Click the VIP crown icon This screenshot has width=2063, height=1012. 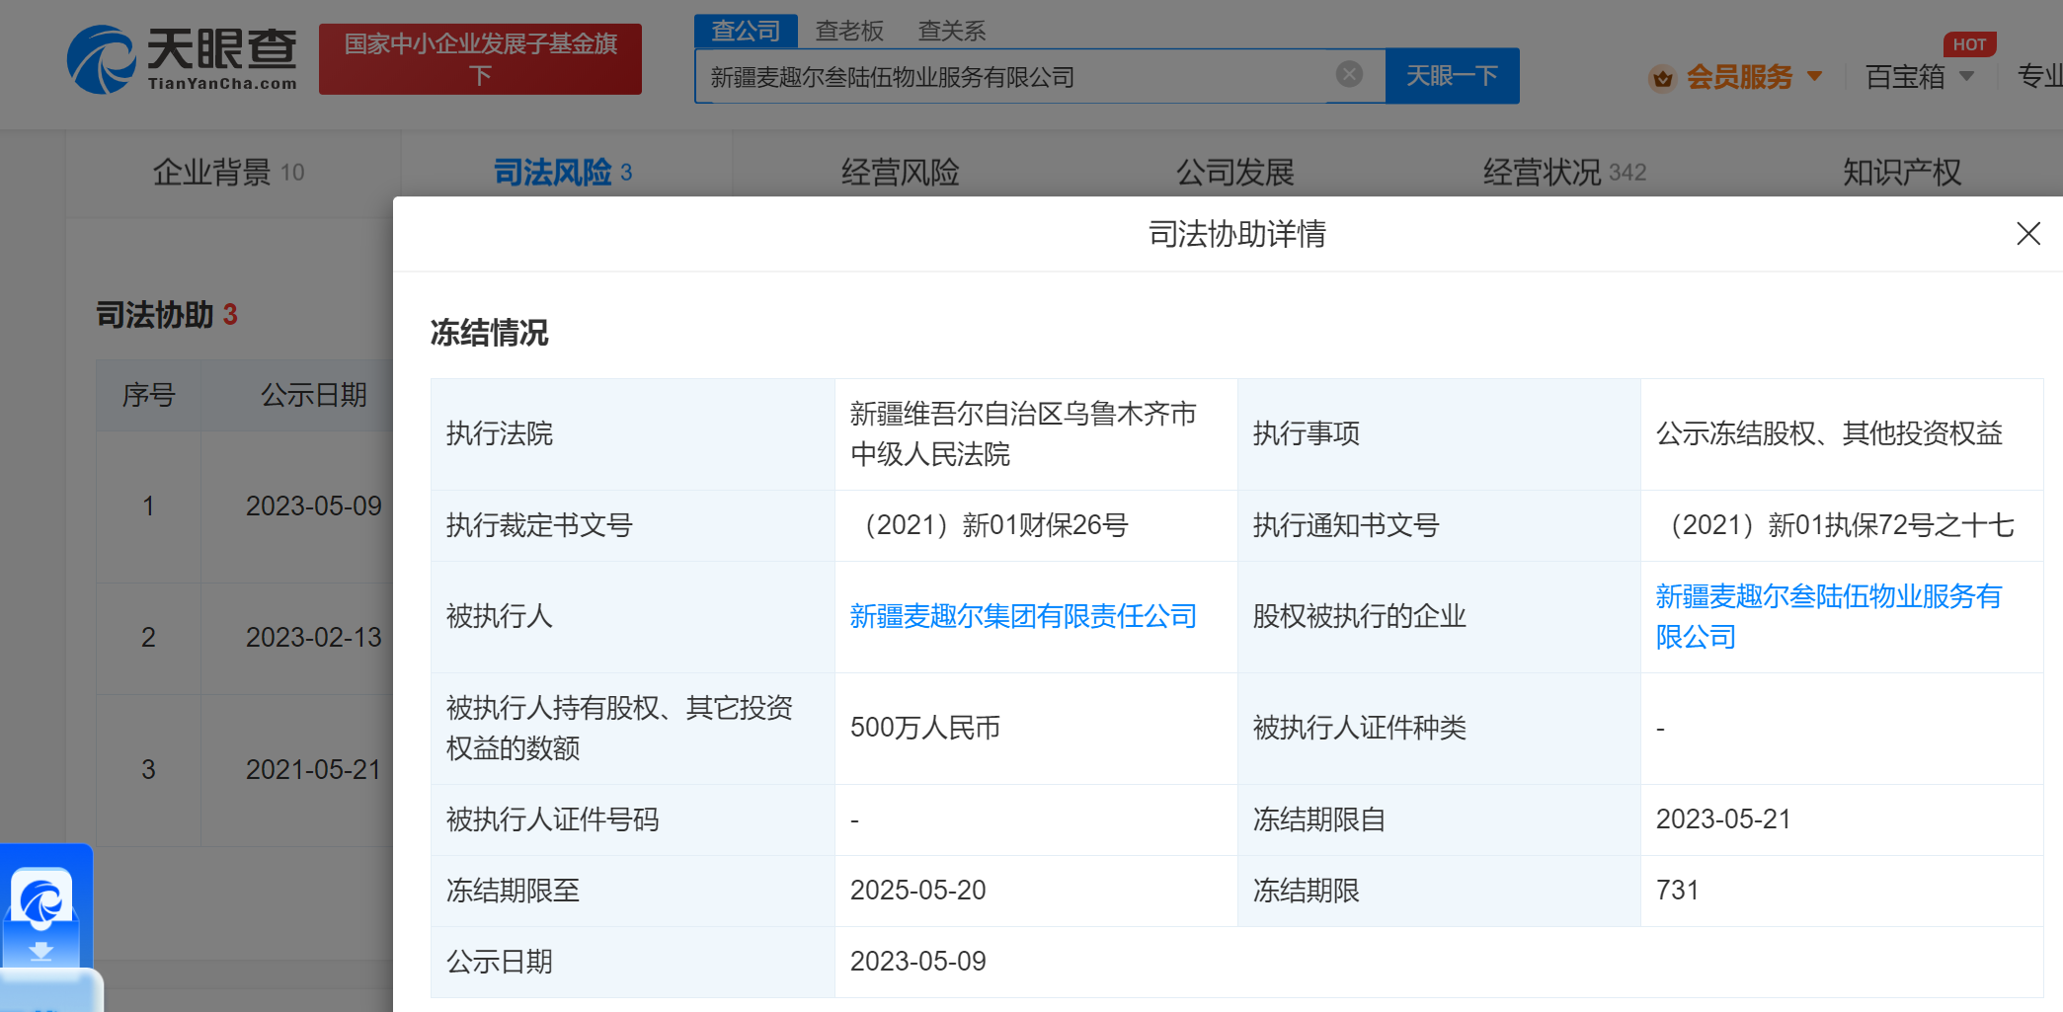[x=1662, y=78]
